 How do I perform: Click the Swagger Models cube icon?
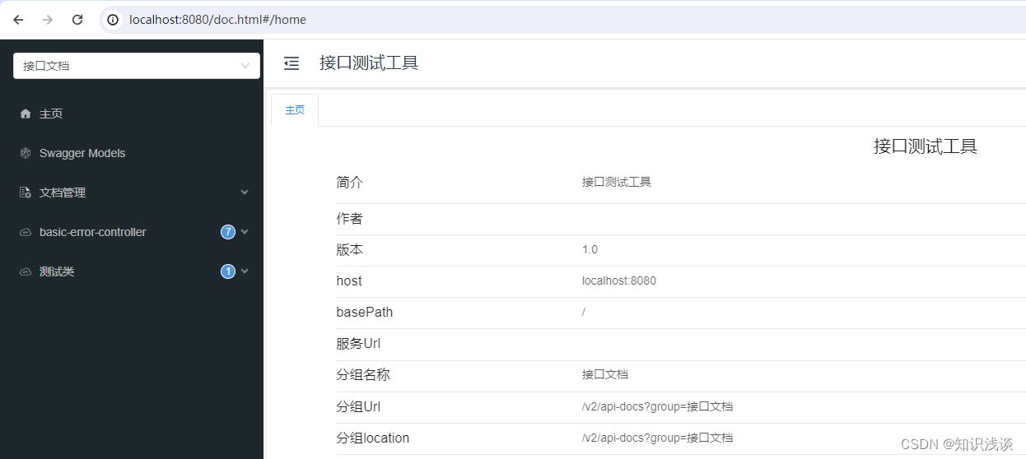26,153
